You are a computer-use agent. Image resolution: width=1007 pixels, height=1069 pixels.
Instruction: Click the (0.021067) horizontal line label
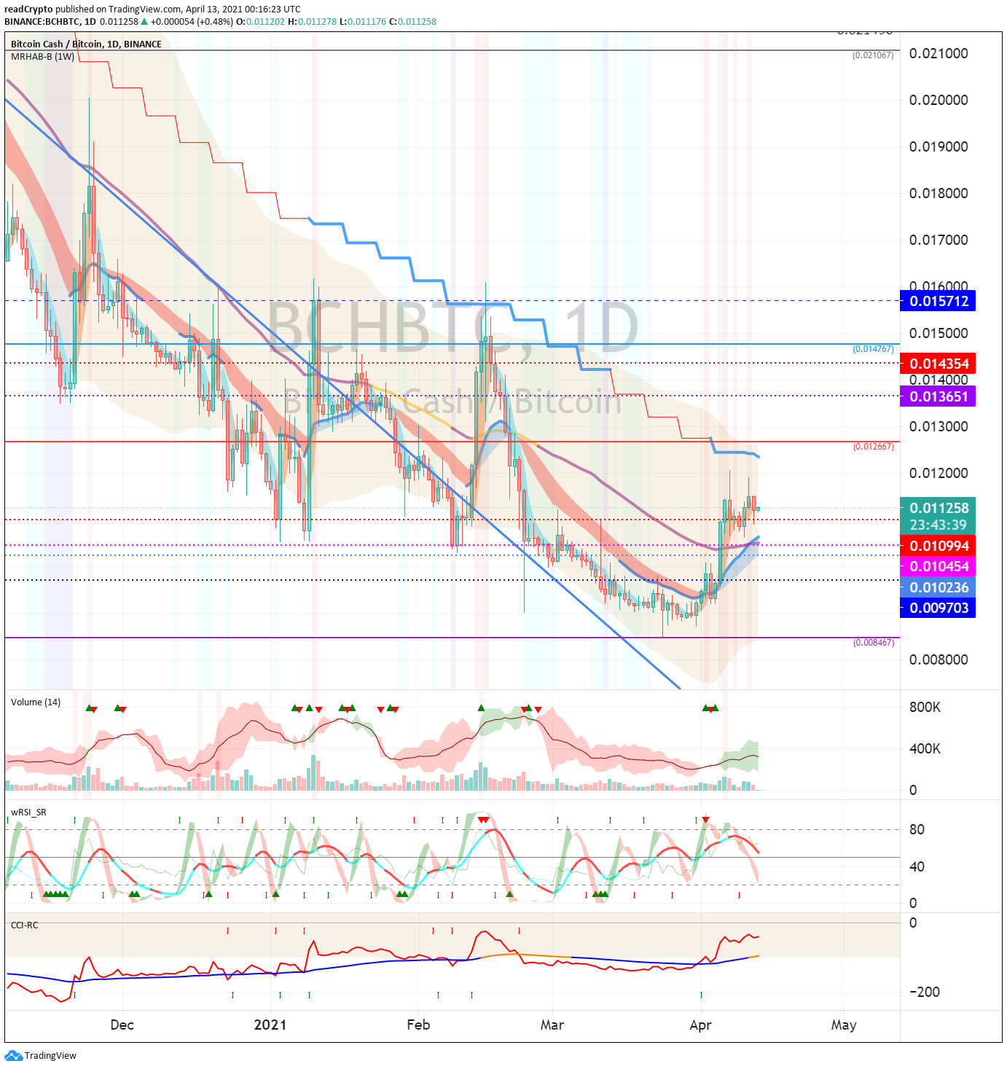tap(873, 55)
